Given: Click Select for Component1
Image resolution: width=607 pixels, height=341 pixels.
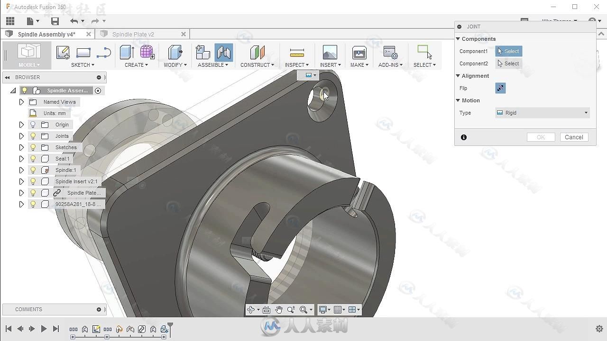Looking at the screenshot, I should (509, 51).
